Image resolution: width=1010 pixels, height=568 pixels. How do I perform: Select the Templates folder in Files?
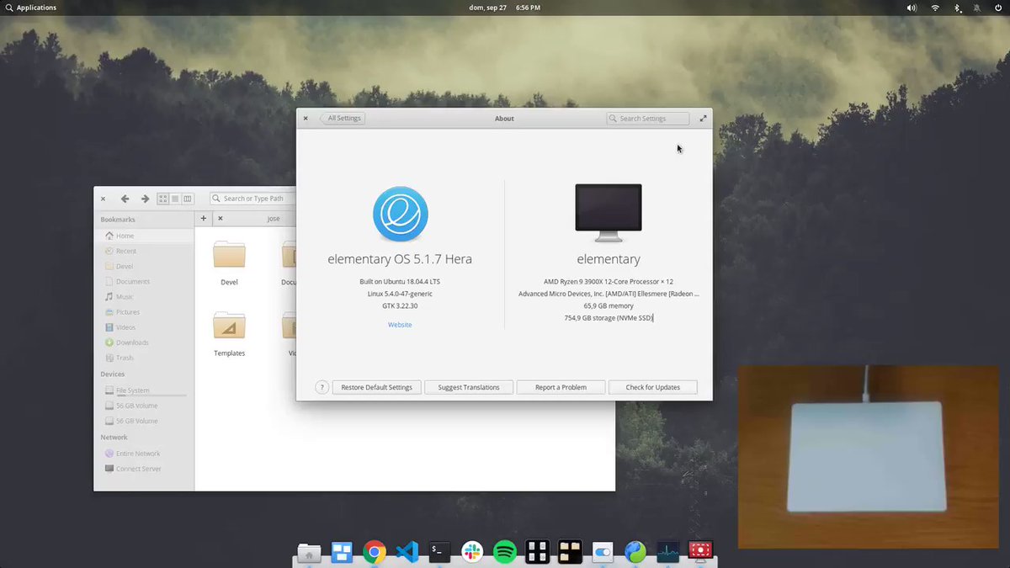pos(229,326)
